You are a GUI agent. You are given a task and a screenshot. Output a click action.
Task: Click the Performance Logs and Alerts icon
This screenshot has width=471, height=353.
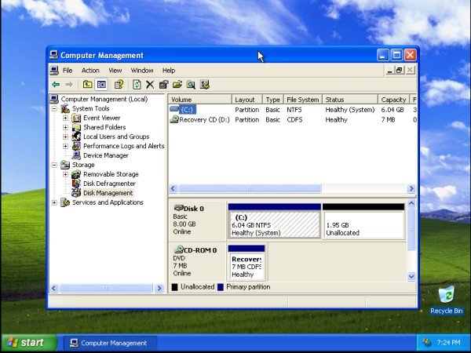coord(76,146)
